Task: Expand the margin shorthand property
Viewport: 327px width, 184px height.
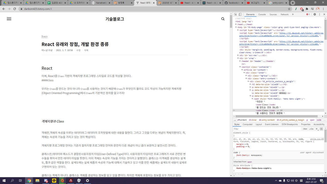Action: [245, 144]
